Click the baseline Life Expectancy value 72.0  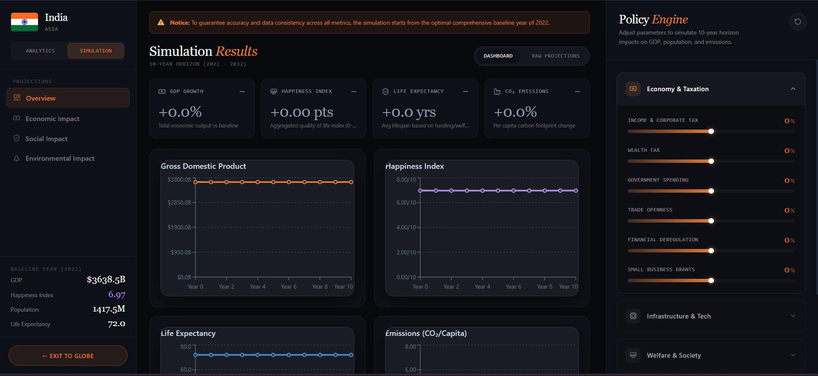(116, 324)
